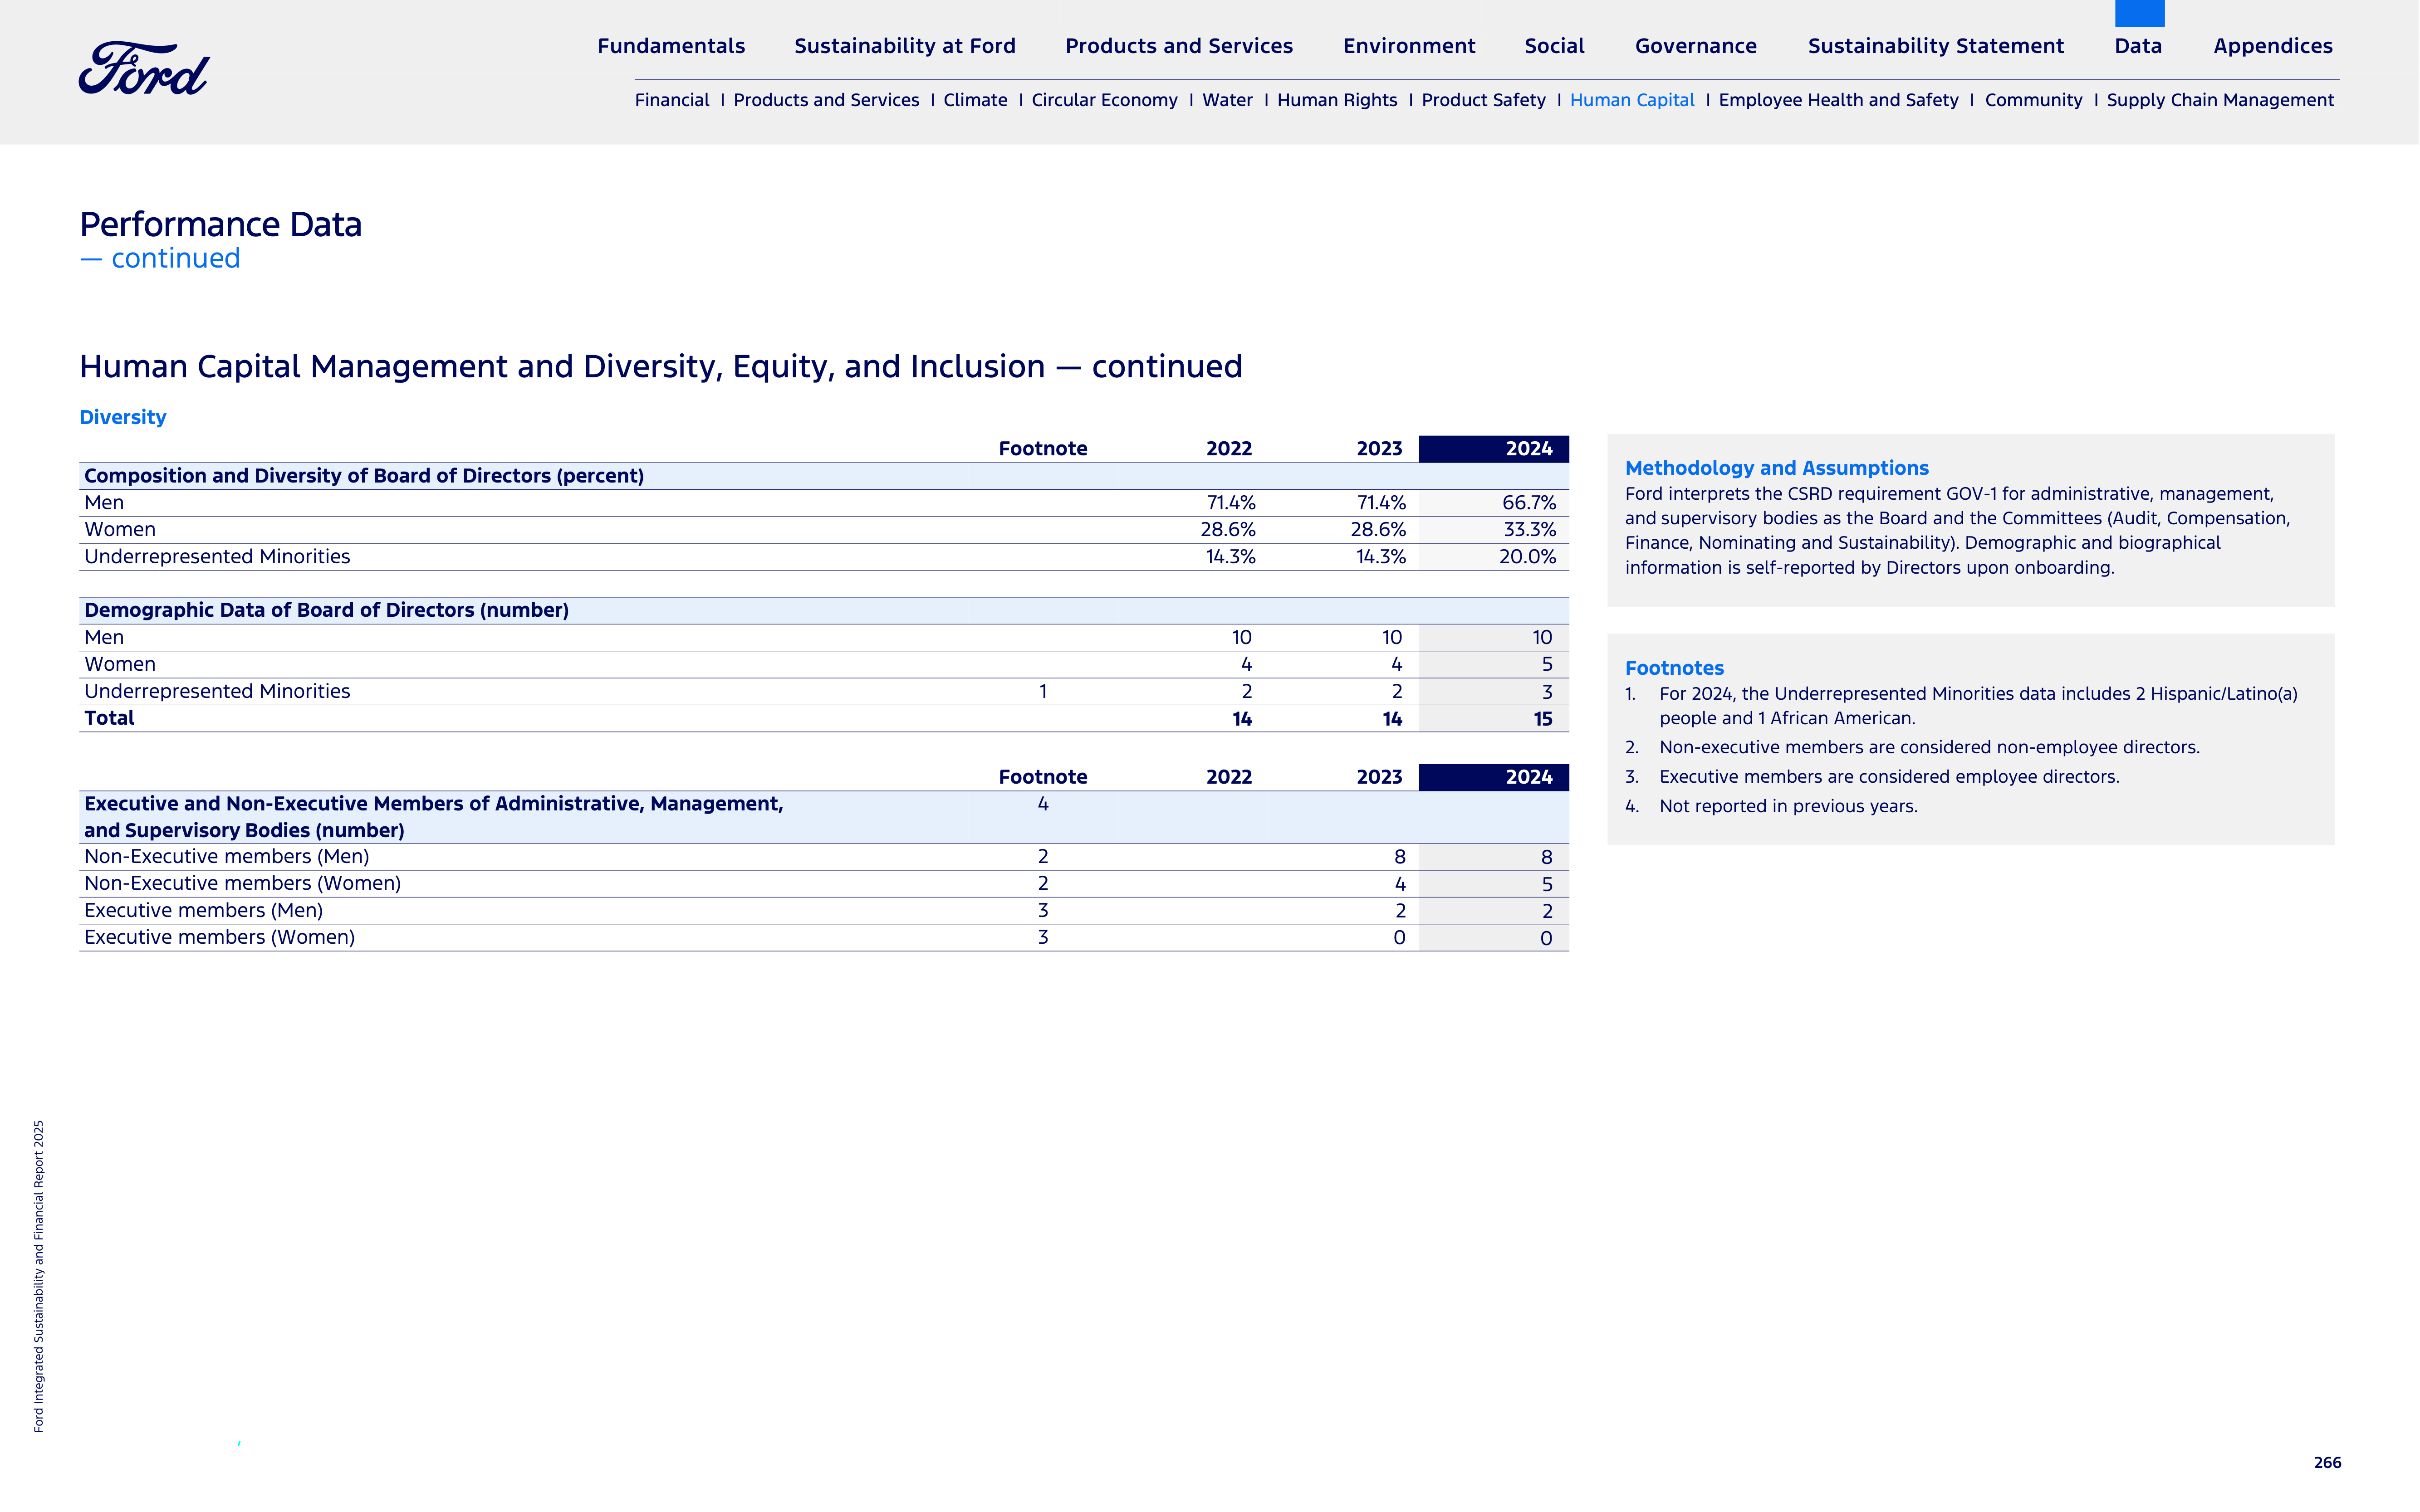Click 'Executive members (Women)' row label
This screenshot has width=2420, height=1512.
tap(219, 938)
